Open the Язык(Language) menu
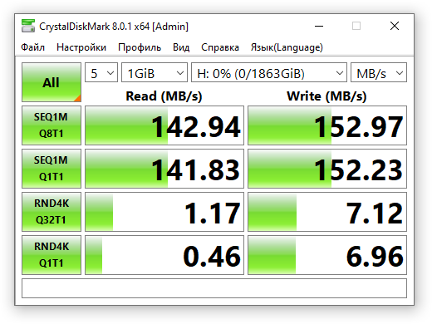Image resolution: width=432 pixels, height=324 pixels. [287, 47]
